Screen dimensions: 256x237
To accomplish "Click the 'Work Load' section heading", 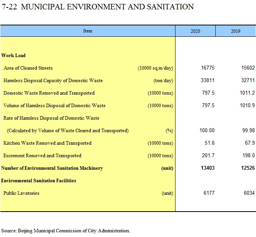I will click(13, 56).
